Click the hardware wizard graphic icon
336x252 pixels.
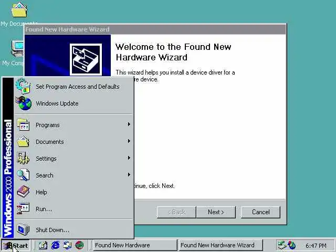86,59
